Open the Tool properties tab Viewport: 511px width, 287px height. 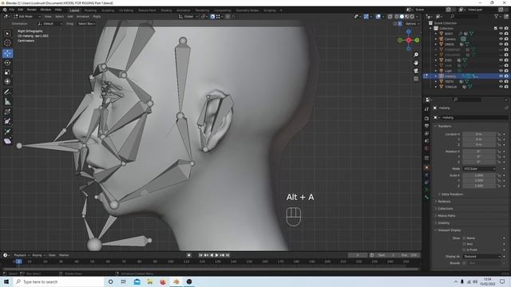pos(426,109)
